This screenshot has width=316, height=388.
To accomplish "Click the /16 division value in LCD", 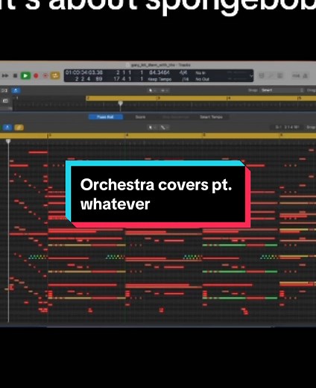I will 185,79.
